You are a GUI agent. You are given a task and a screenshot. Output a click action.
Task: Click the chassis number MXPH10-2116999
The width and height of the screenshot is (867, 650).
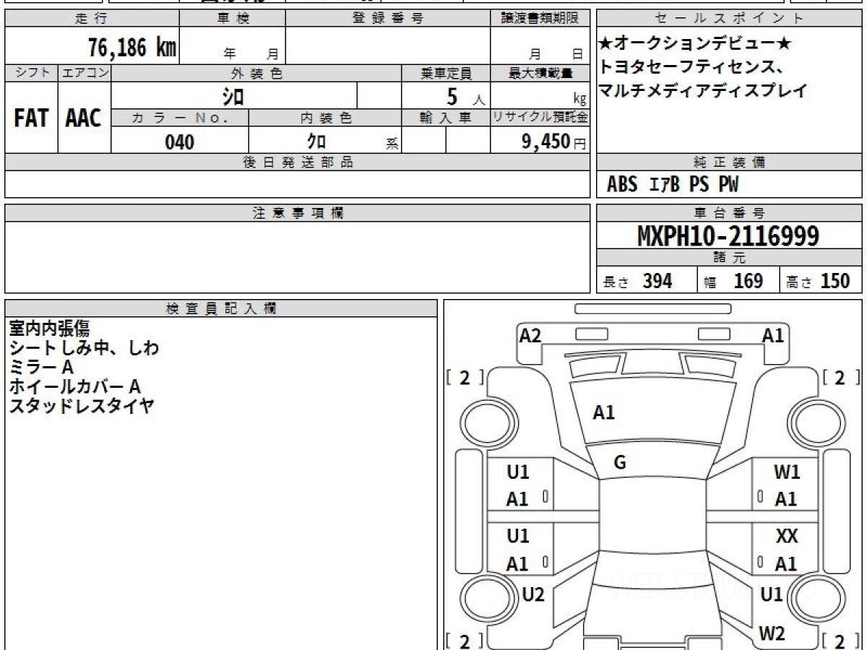click(728, 236)
